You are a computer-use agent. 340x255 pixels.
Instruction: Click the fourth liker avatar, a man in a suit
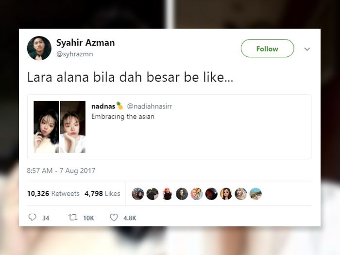[182, 194]
